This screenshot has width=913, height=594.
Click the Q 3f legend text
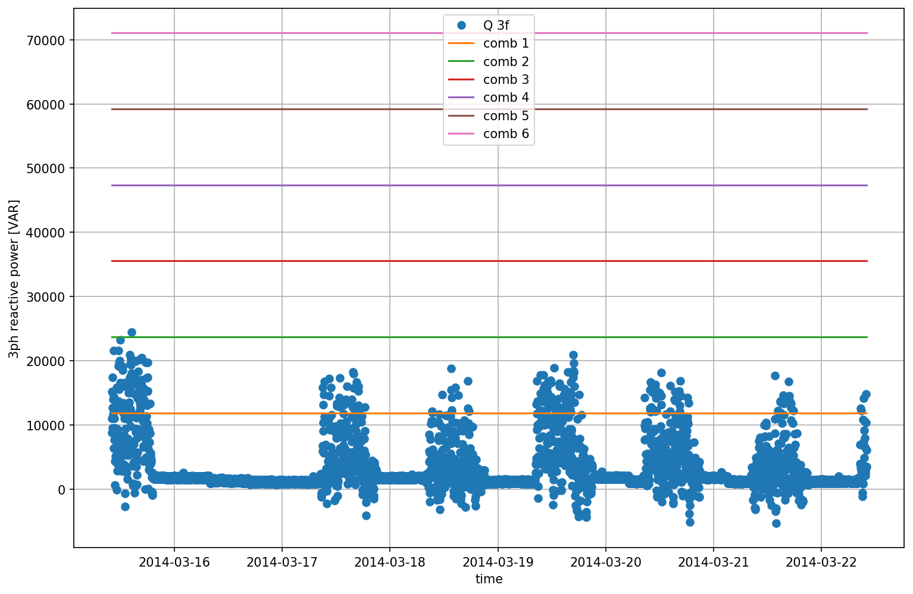[496, 26]
